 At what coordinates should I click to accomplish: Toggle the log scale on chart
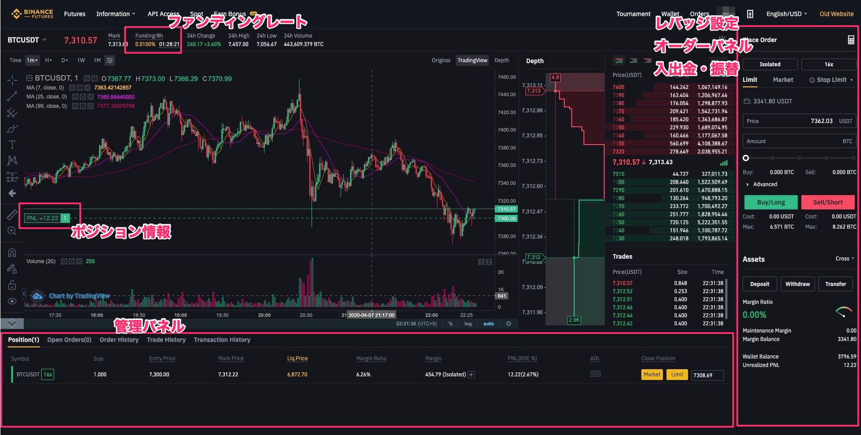click(468, 324)
